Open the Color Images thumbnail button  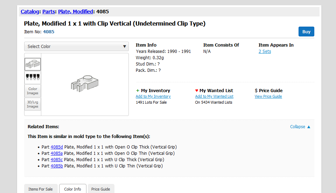tap(33, 91)
